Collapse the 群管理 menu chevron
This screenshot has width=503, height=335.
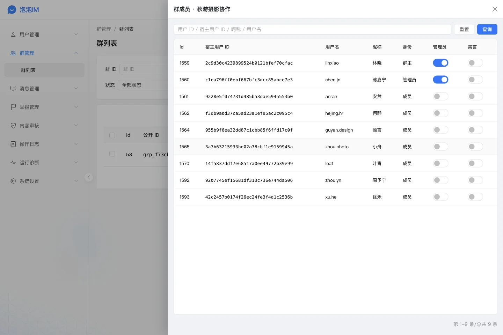click(76, 53)
